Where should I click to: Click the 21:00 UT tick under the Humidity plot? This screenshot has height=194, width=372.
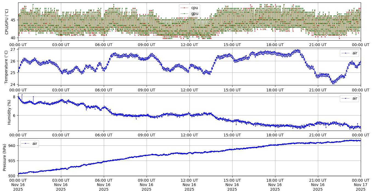point(318,135)
